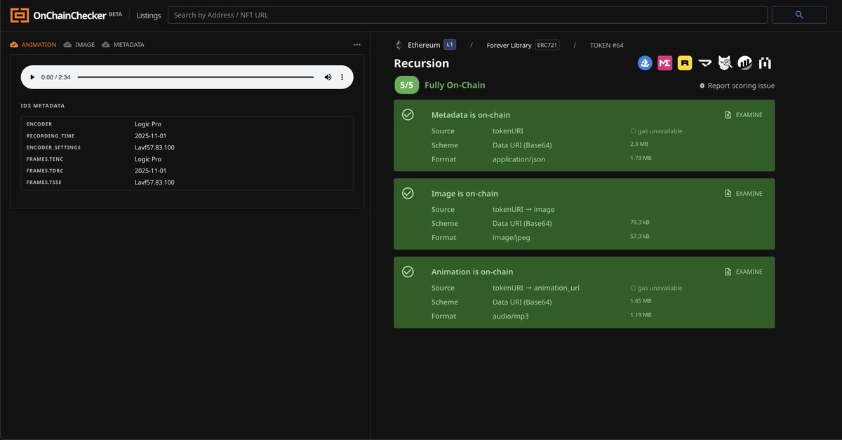Click the Animation is on-chain heading
The height and width of the screenshot is (440, 842).
[472, 272]
